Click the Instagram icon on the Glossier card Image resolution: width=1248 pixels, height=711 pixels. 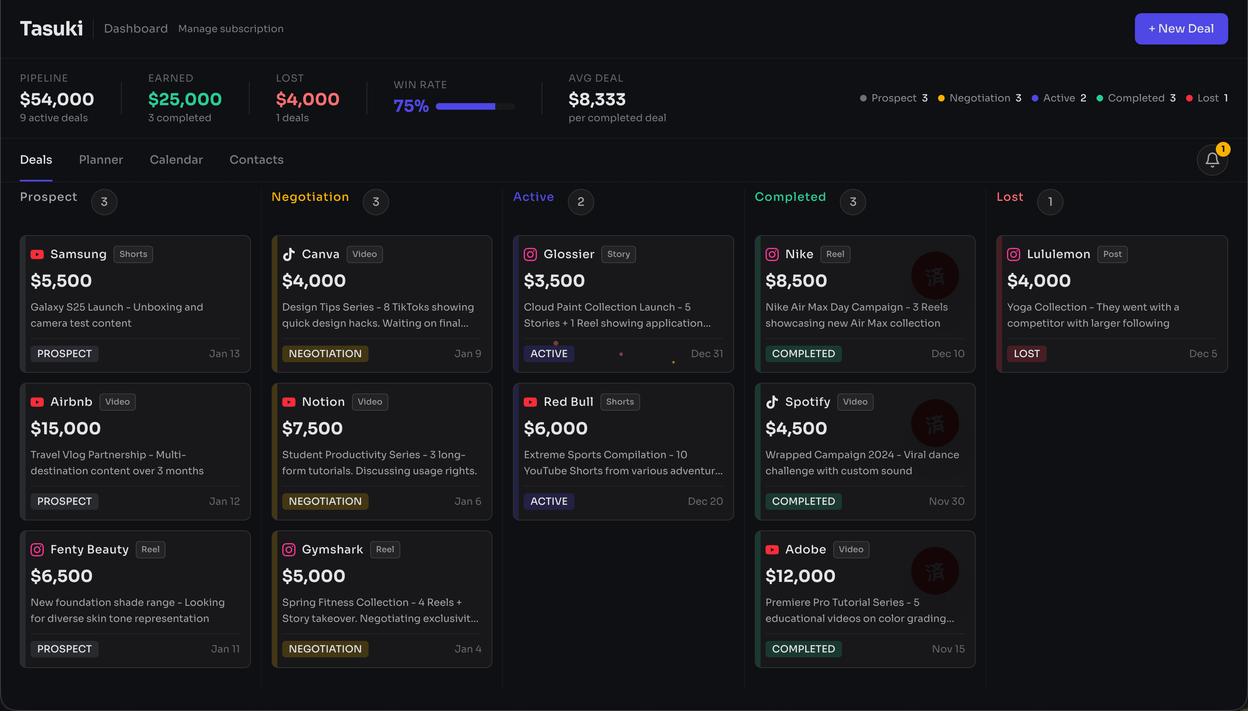[531, 254]
